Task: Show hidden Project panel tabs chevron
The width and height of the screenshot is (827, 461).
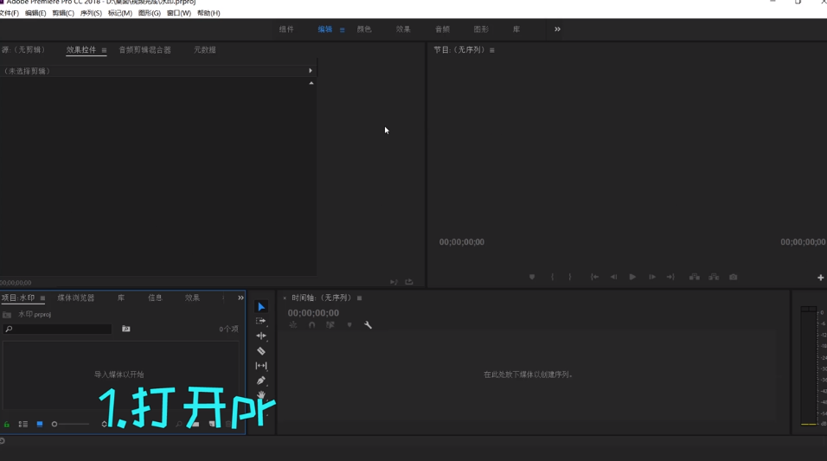Action: (240, 298)
